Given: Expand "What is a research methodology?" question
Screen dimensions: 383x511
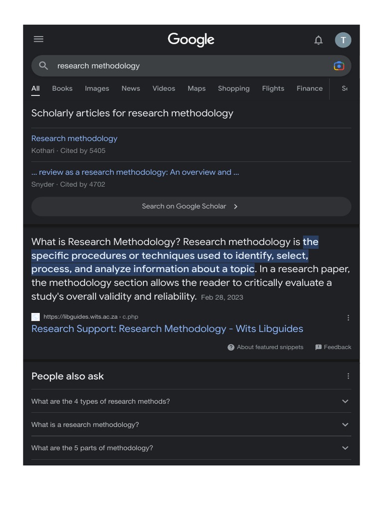Looking at the screenshot, I should point(345,425).
